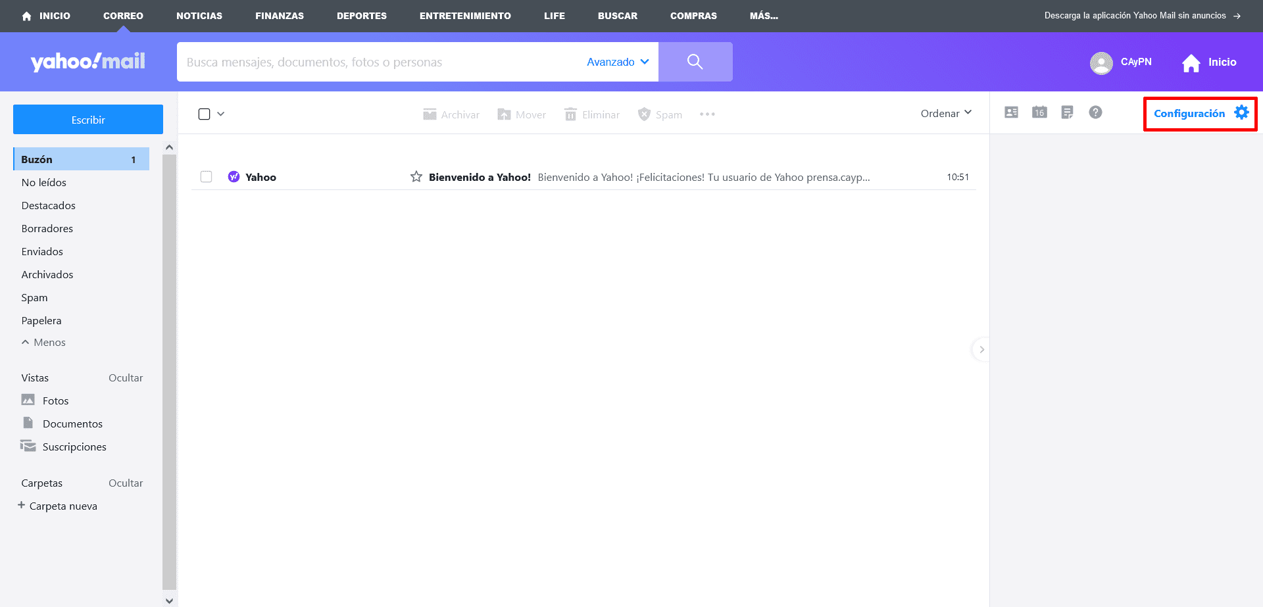Tick the select-all messages checkbox
1263x607 pixels.
pos(205,114)
